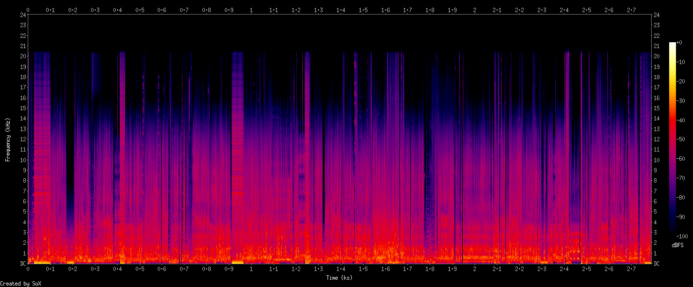Click the 1 tick on the bottom time axis
The image size is (693, 287).
tap(251, 269)
